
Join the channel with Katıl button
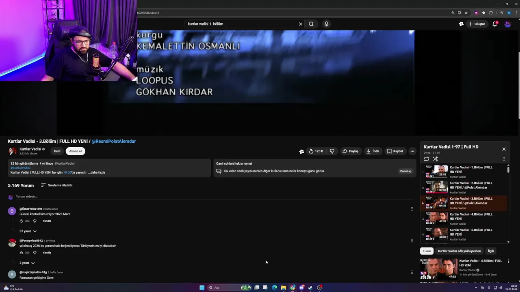tap(57, 151)
